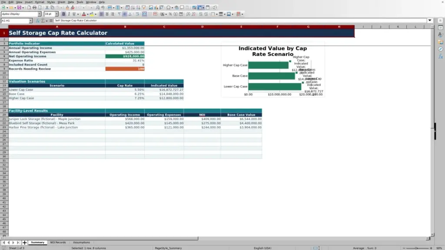445x250 pixels.
Task: Click the Format as Percent icon
Action: click(170, 14)
